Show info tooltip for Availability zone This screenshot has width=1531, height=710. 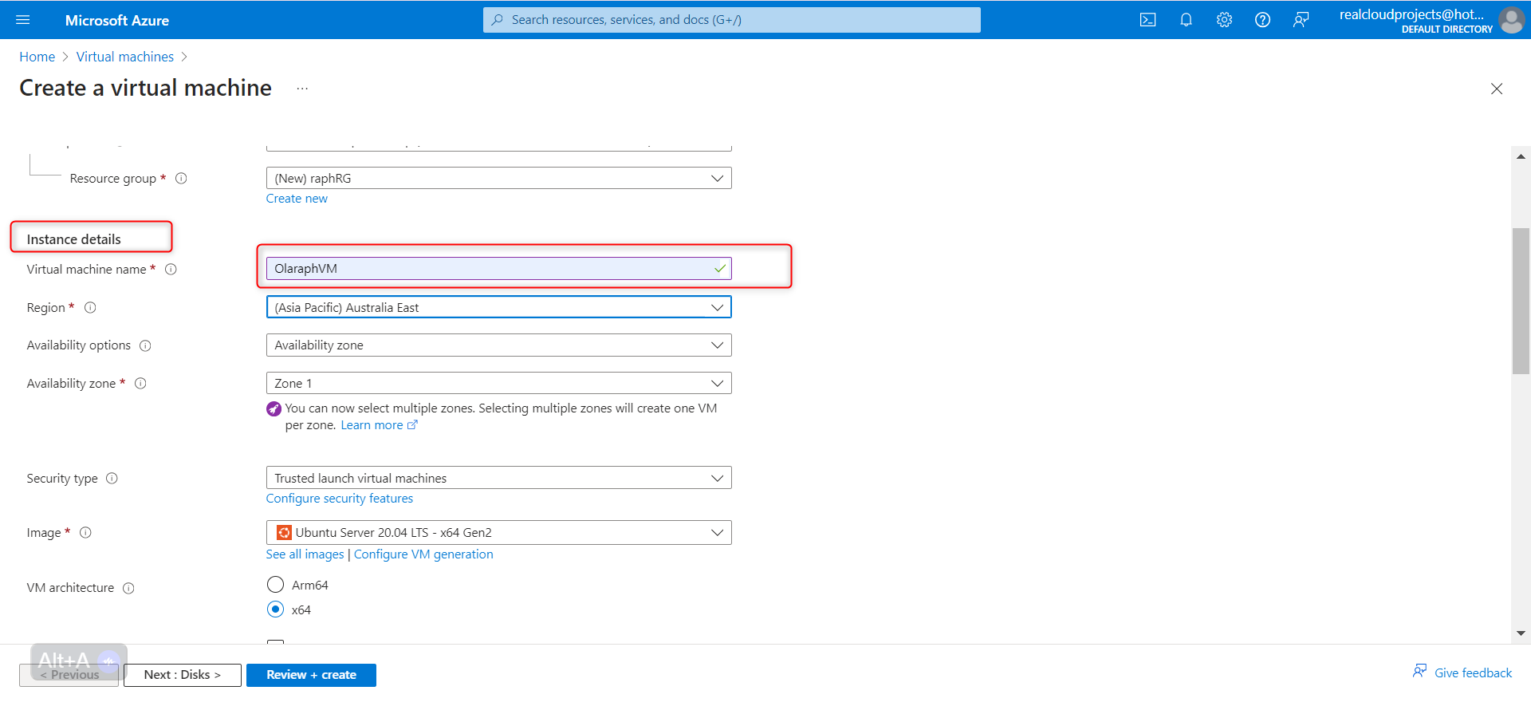(x=140, y=384)
